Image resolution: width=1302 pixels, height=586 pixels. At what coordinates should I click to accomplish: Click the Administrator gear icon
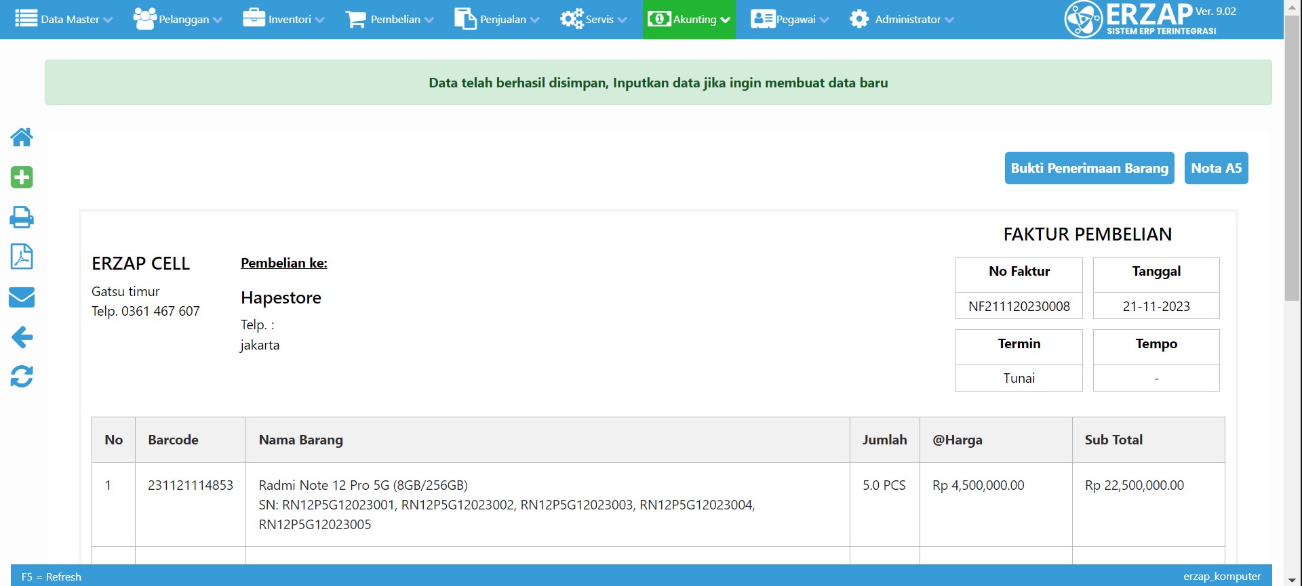point(859,18)
